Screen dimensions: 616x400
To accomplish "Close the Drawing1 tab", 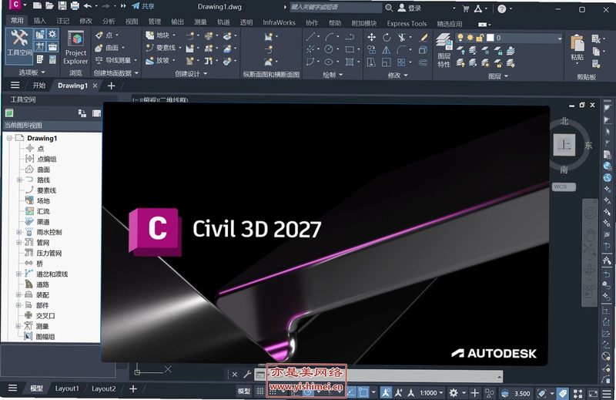I will 95,86.
